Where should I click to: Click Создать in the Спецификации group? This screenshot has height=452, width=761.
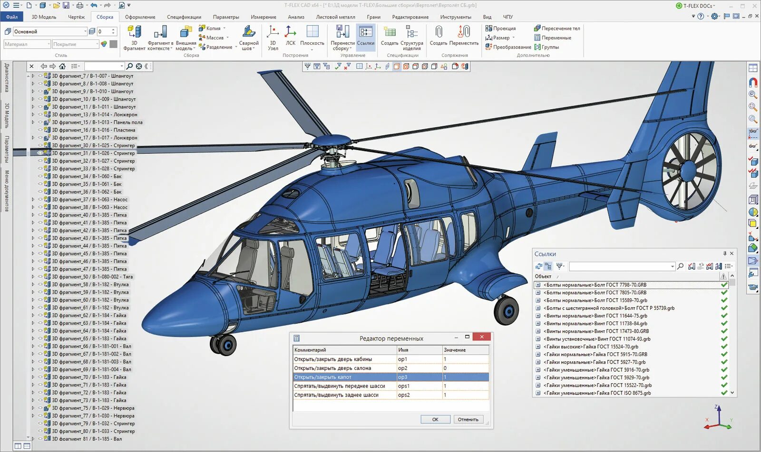point(390,36)
